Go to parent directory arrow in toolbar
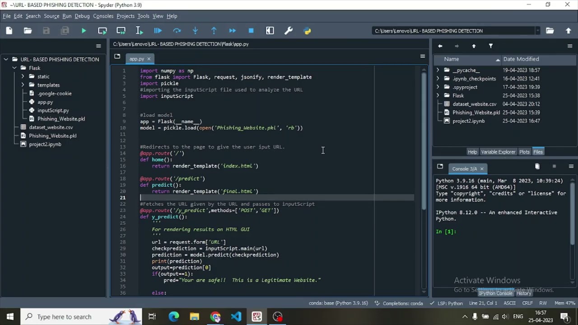This screenshot has height=325, width=578. 568,31
